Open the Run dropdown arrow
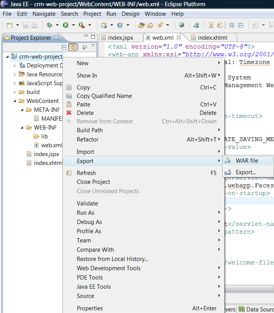Screen dimensions: 274x313 coord(73,25)
